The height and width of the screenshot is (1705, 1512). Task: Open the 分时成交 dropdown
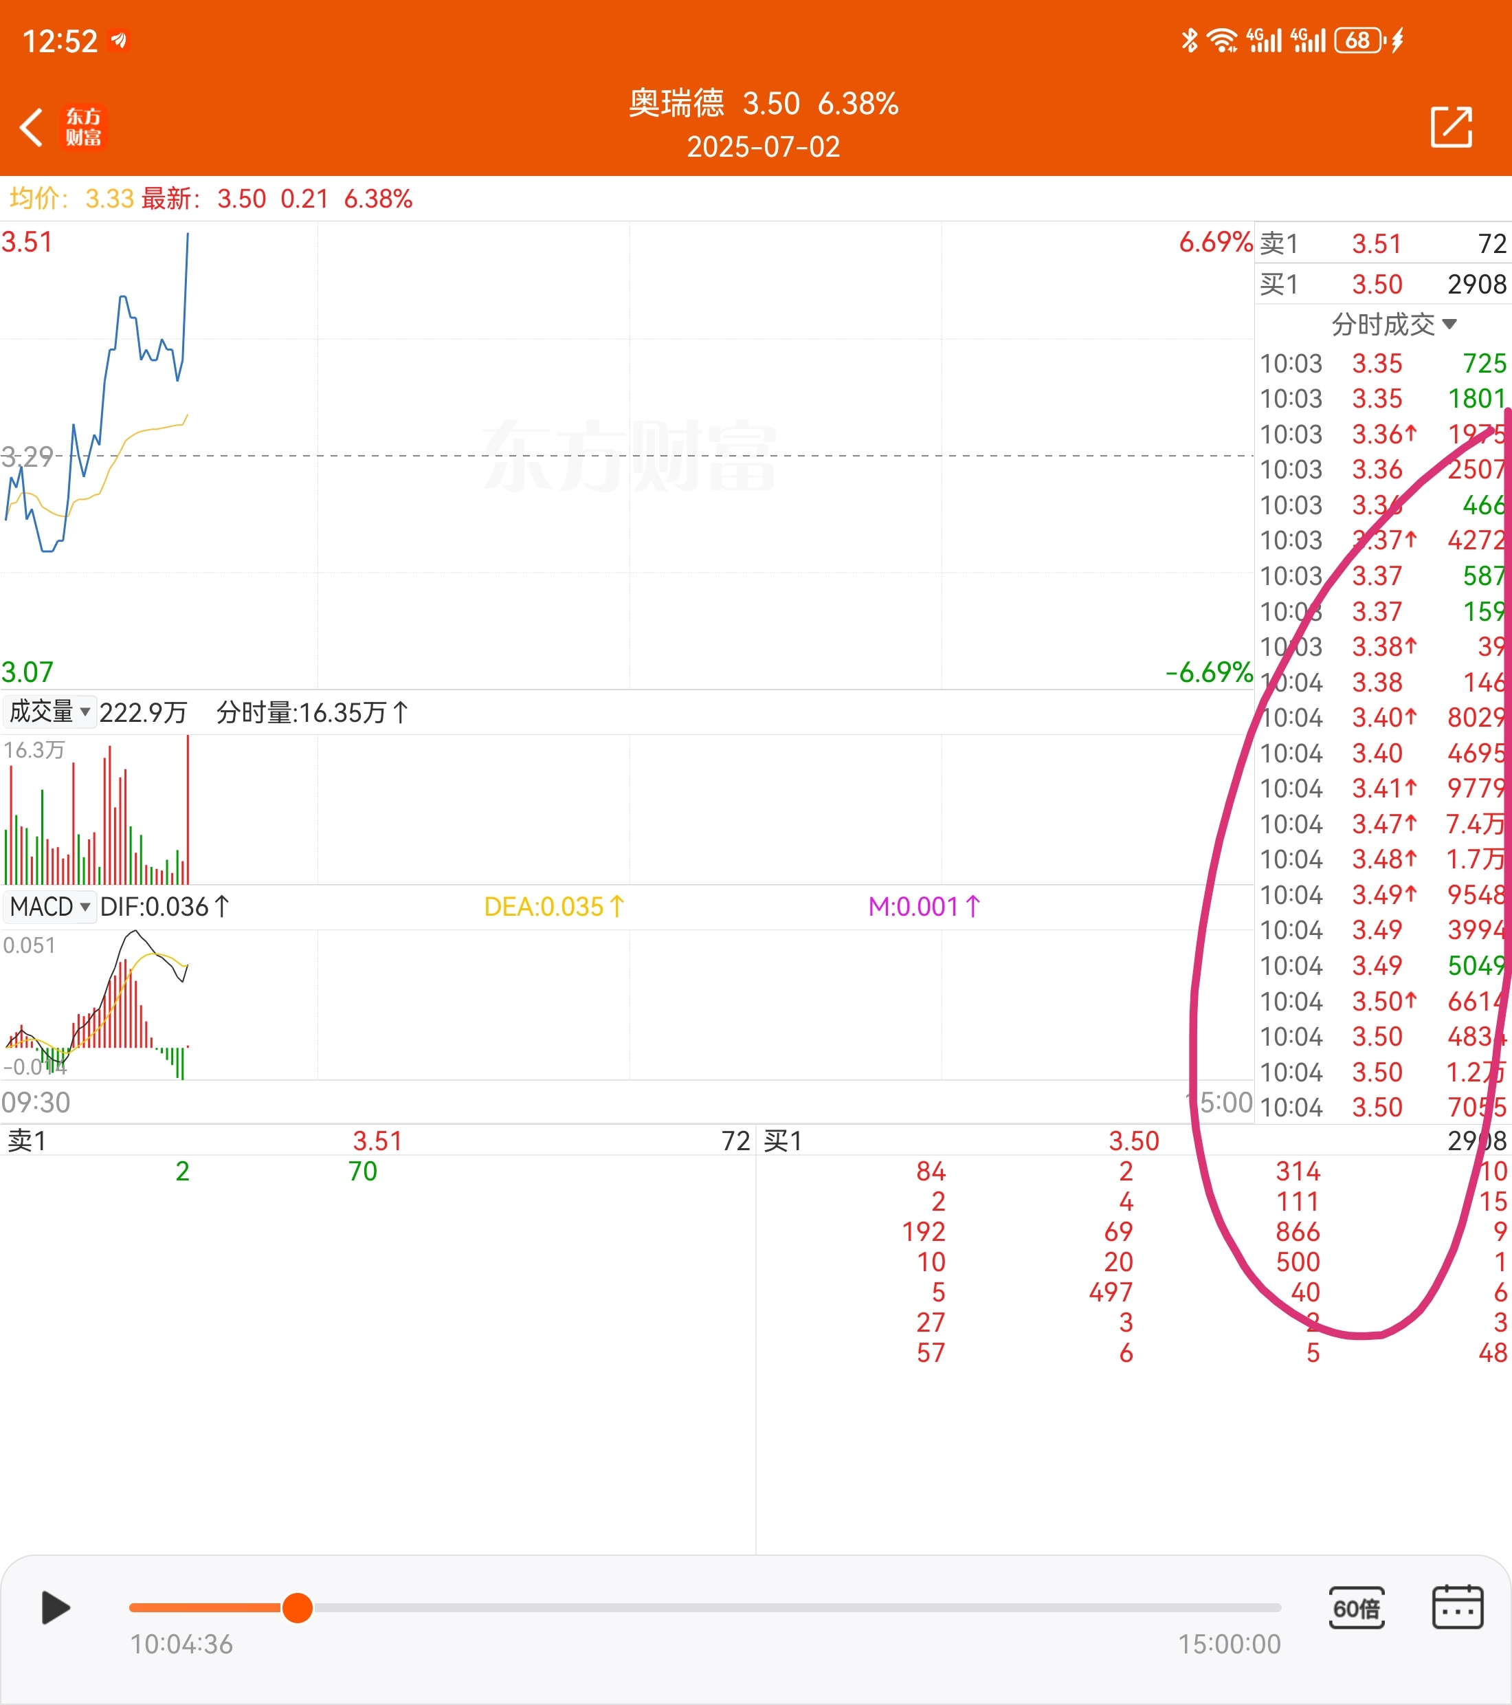click(x=1394, y=324)
